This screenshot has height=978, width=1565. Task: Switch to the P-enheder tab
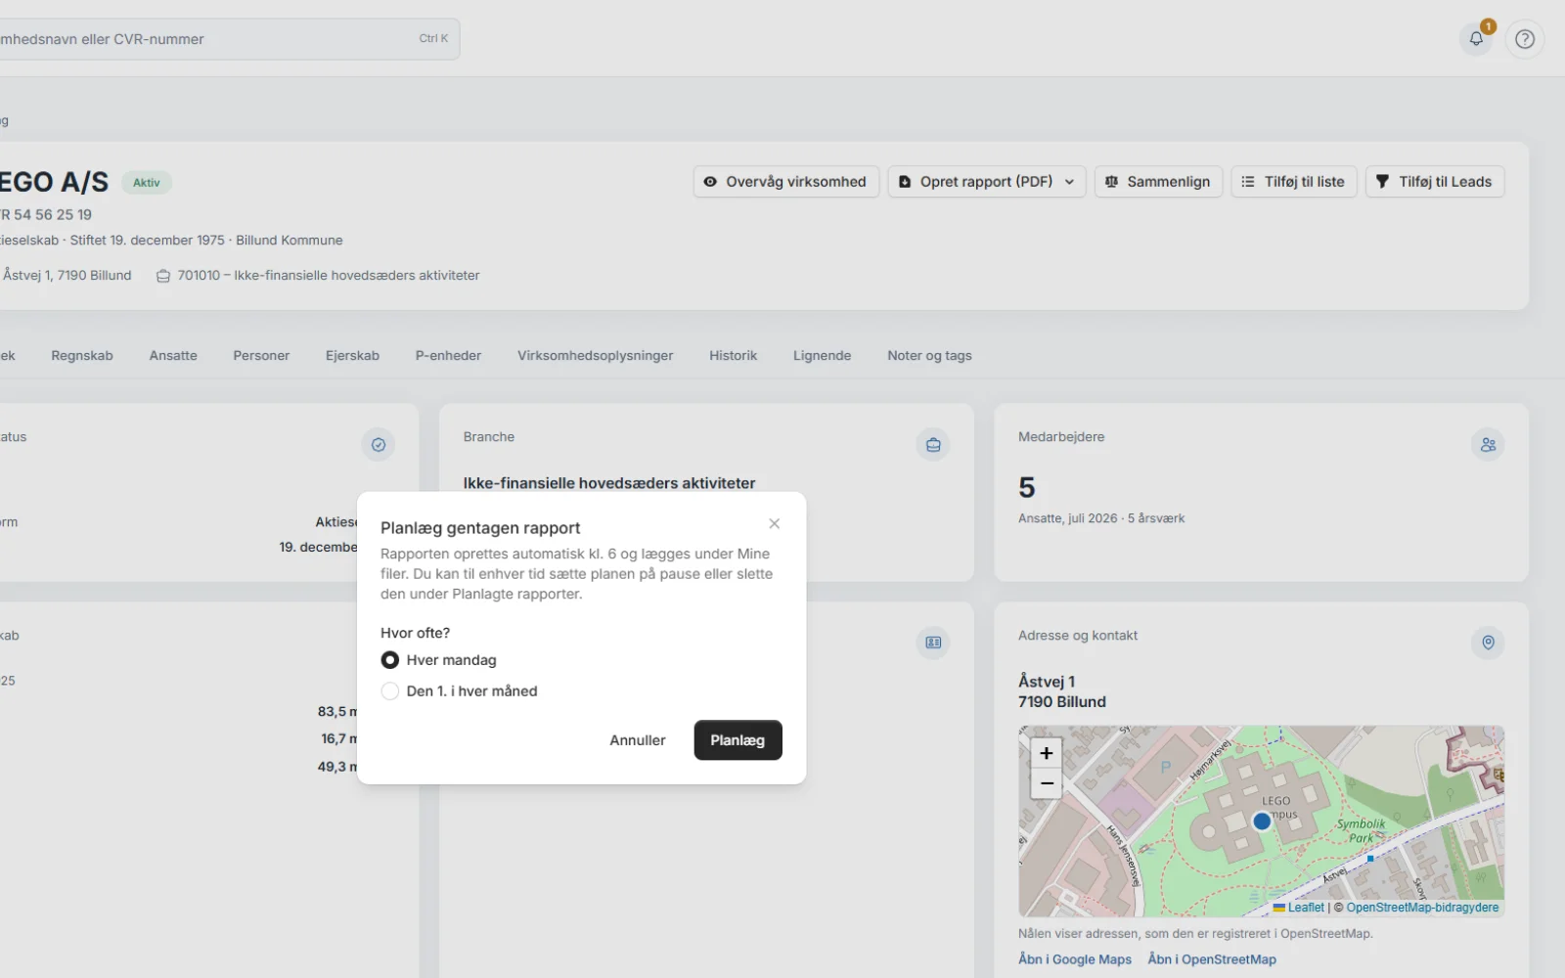pos(448,356)
